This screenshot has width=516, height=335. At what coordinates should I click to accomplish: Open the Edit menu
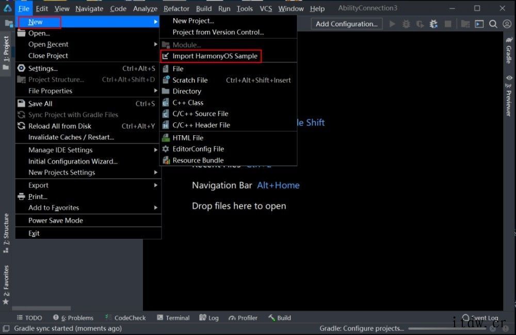pos(42,9)
